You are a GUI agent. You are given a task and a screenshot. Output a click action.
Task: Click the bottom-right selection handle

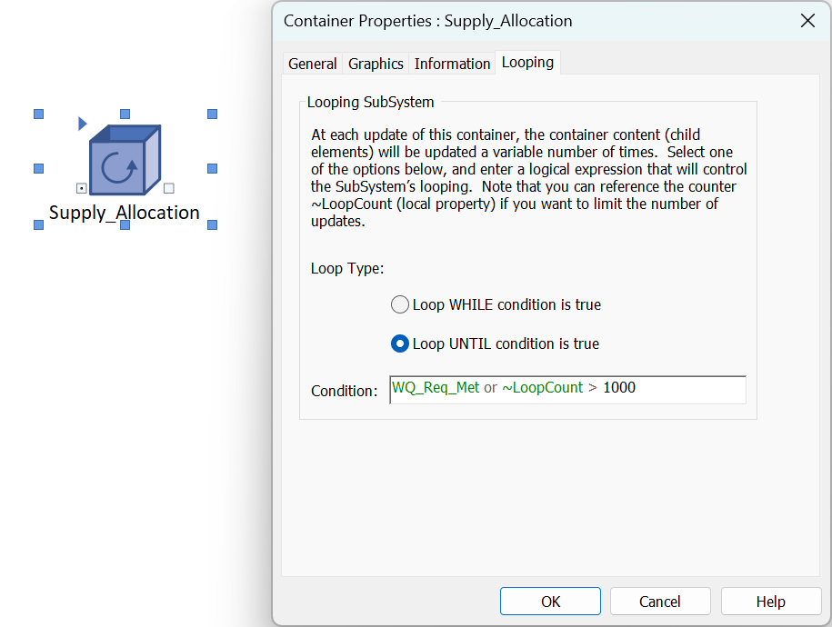tap(212, 225)
